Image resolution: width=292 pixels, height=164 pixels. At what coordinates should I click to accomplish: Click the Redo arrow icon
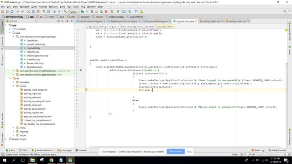point(22,11)
